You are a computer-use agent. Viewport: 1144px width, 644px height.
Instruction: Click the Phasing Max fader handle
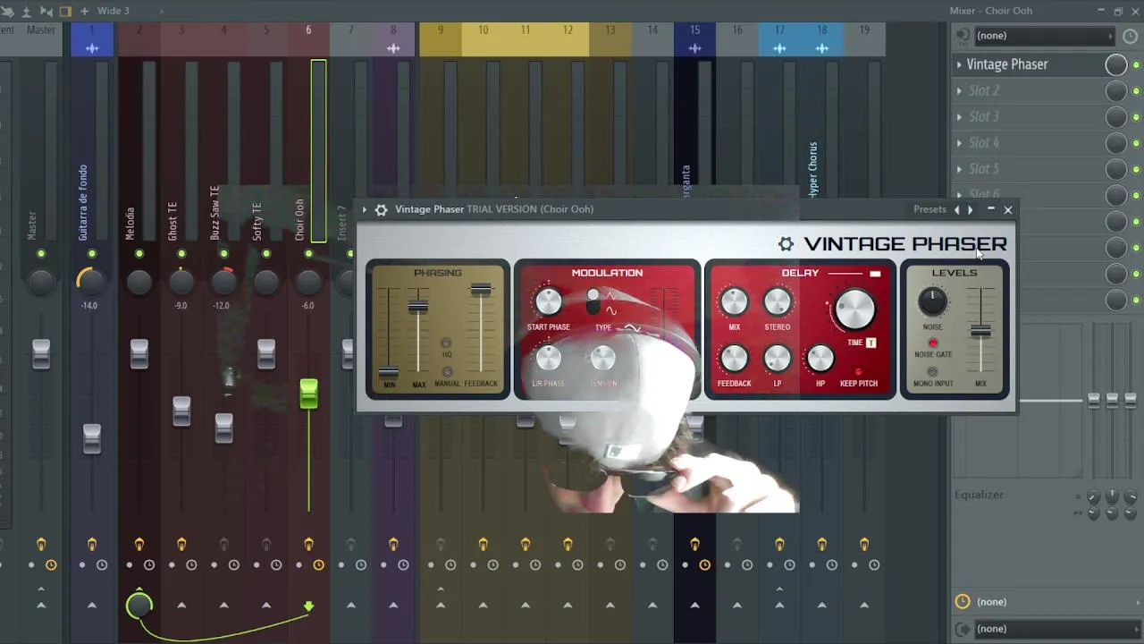[418, 306]
